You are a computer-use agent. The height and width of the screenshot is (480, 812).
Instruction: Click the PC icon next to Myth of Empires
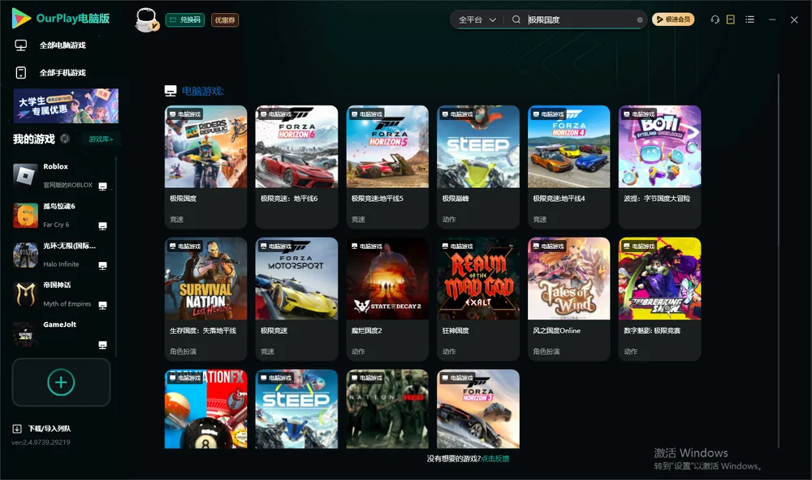click(x=102, y=305)
